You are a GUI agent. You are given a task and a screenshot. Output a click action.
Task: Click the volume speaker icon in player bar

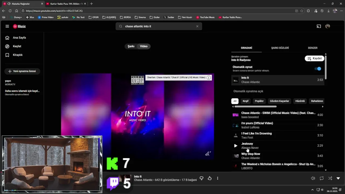[313, 178]
